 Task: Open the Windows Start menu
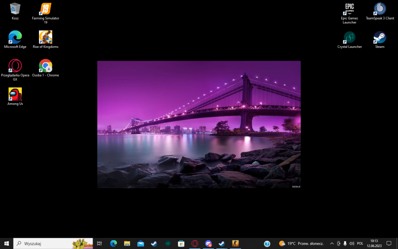tap(6, 243)
